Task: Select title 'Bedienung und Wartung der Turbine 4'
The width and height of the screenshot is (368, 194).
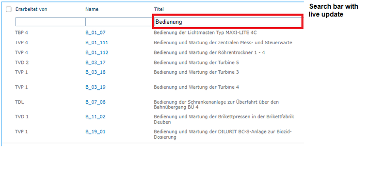Action: coord(196,87)
